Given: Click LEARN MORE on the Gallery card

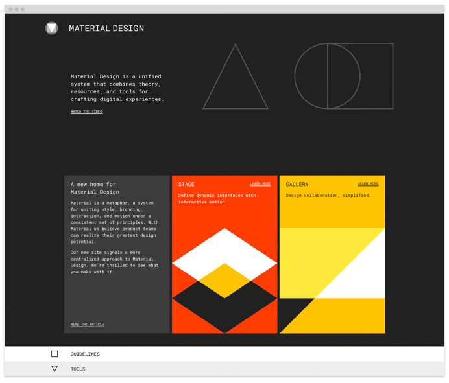Looking at the screenshot, I should pos(368,183).
